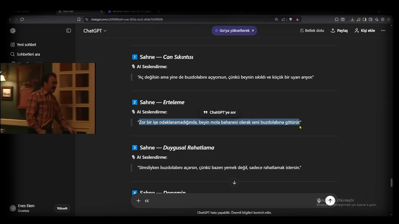Click the plus attach icon in composer
The image size is (399, 224).
point(138,201)
